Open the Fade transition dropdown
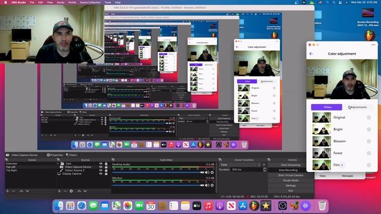 (x=240, y=165)
